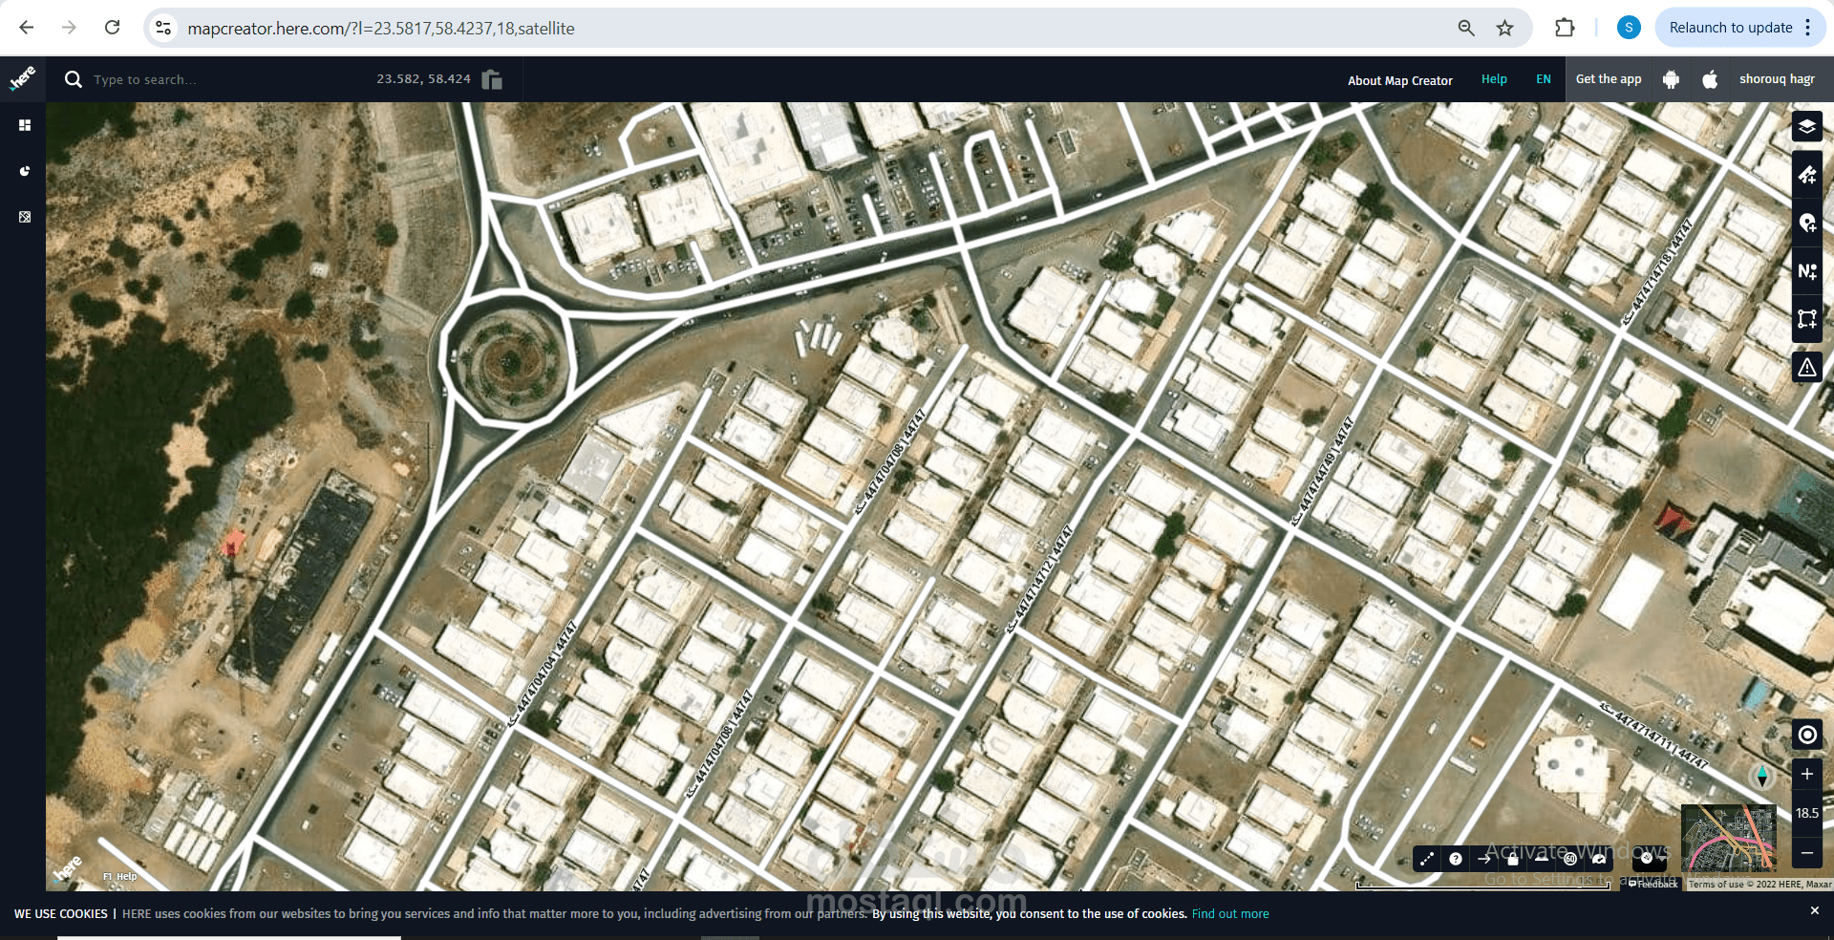Open the report map issue tool
Viewport: 1834px width, 940px height.
pos(1806,367)
